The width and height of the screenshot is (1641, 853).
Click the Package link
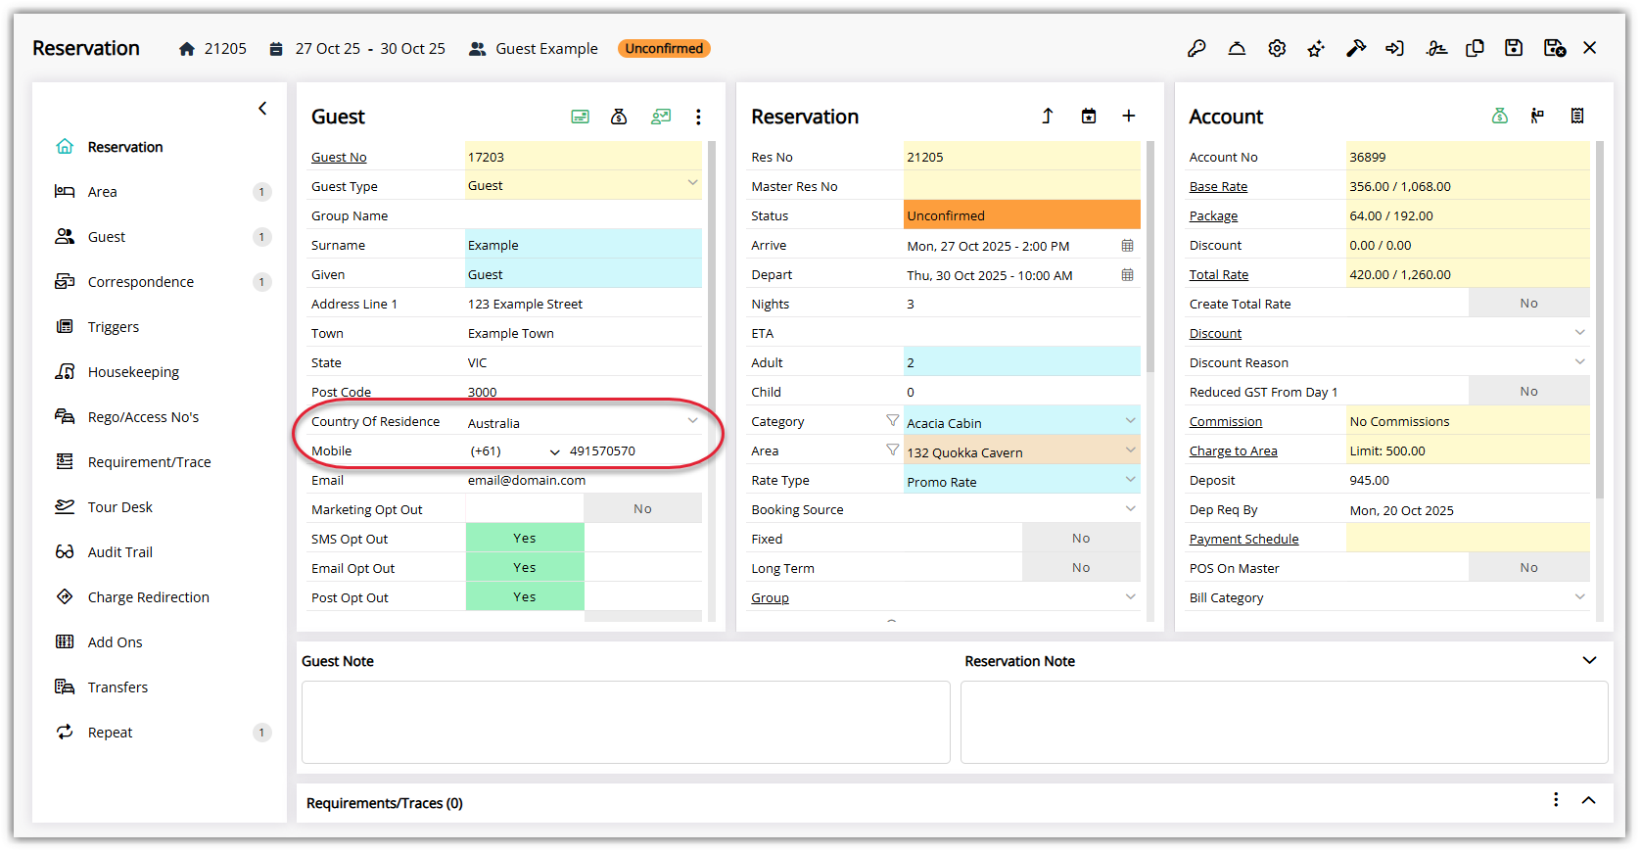[x=1213, y=215]
